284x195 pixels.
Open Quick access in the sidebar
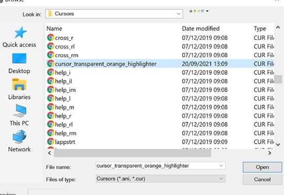click(x=20, y=37)
